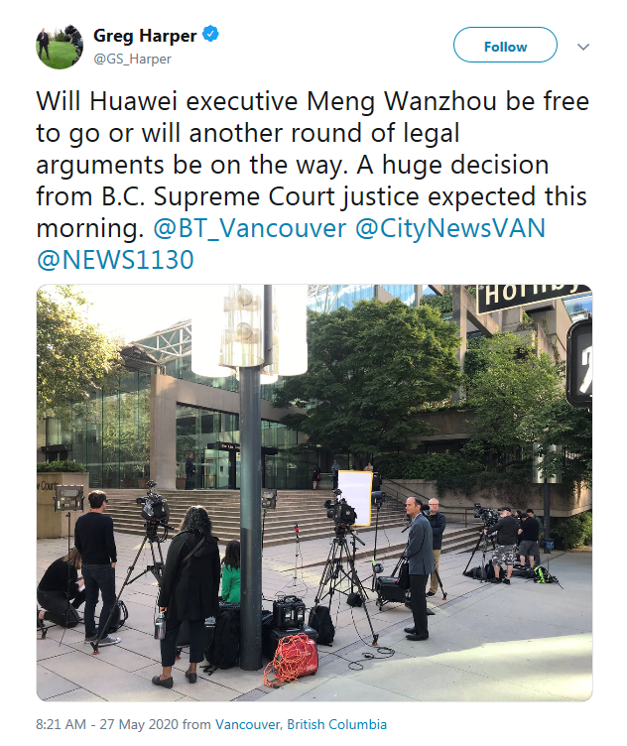Expand the tweet options chevron
627x746 pixels.
point(583,47)
